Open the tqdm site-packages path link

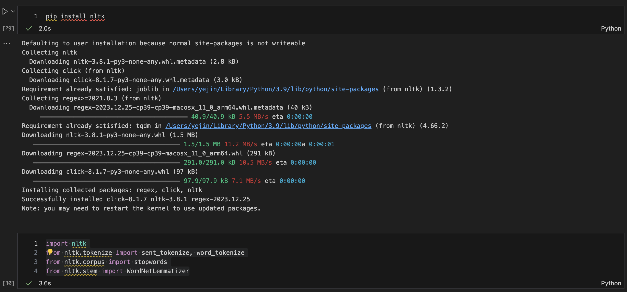pyautogui.click(x=268, y=126)
